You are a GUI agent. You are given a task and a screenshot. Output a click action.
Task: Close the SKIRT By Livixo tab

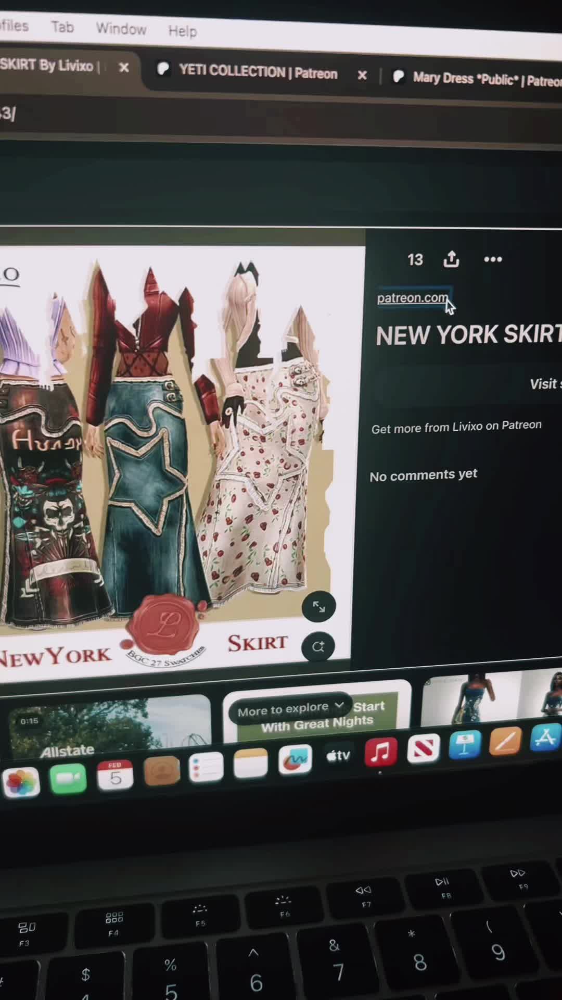[x=124, y=68]
